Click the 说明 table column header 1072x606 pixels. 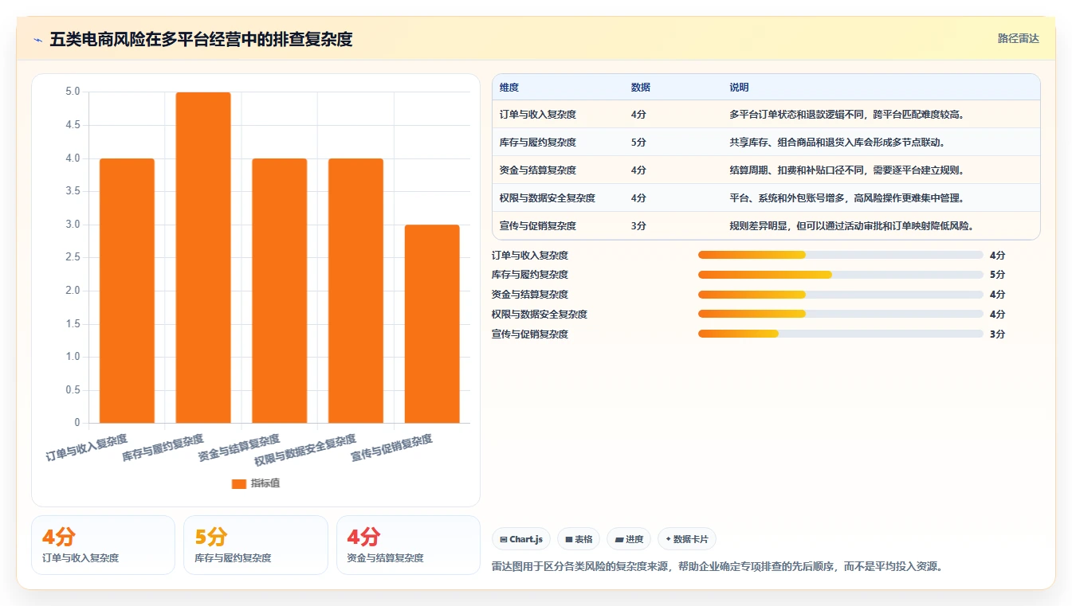point(739,88)
